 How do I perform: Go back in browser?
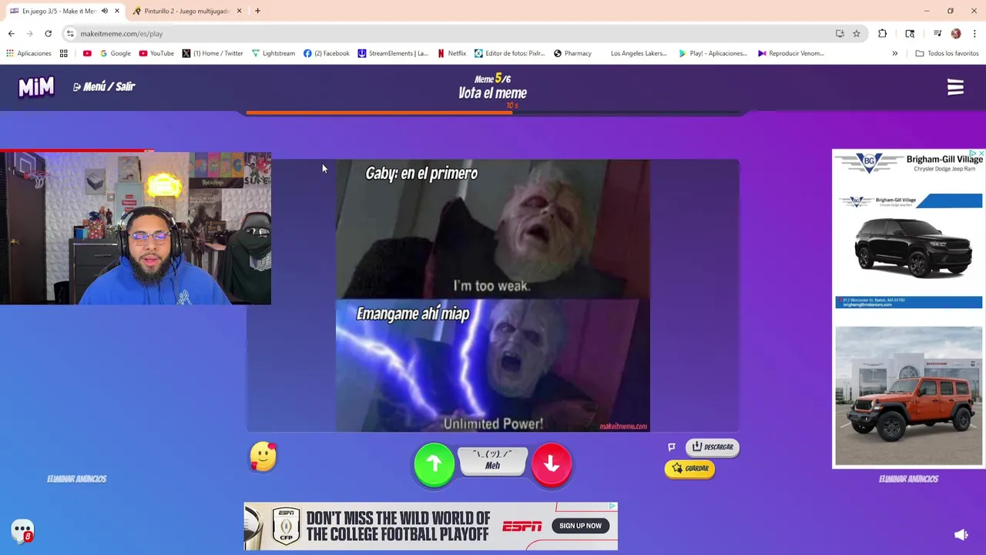12,33
